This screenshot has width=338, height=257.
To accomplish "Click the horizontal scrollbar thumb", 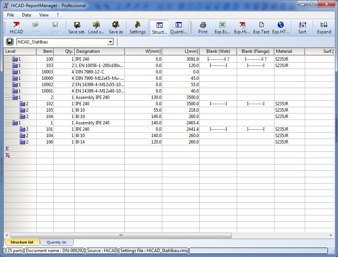I will tap(120, 235).
